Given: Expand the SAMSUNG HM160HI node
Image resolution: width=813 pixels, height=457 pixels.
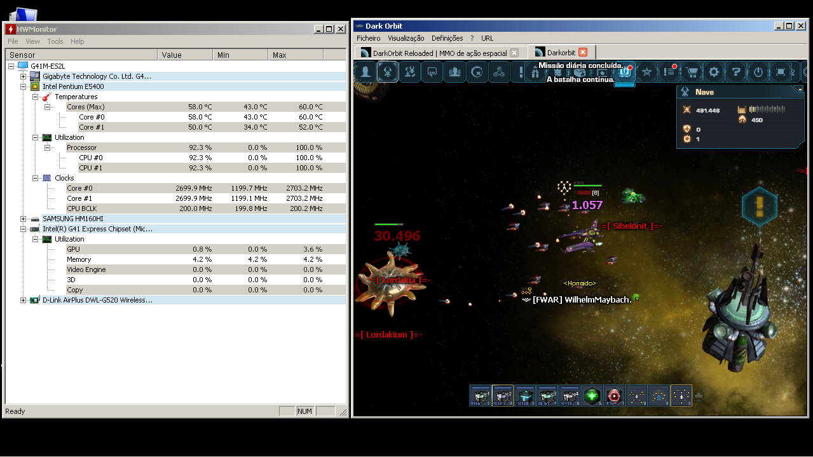Looking at the screenshot, I should click(x=24, y=219).
